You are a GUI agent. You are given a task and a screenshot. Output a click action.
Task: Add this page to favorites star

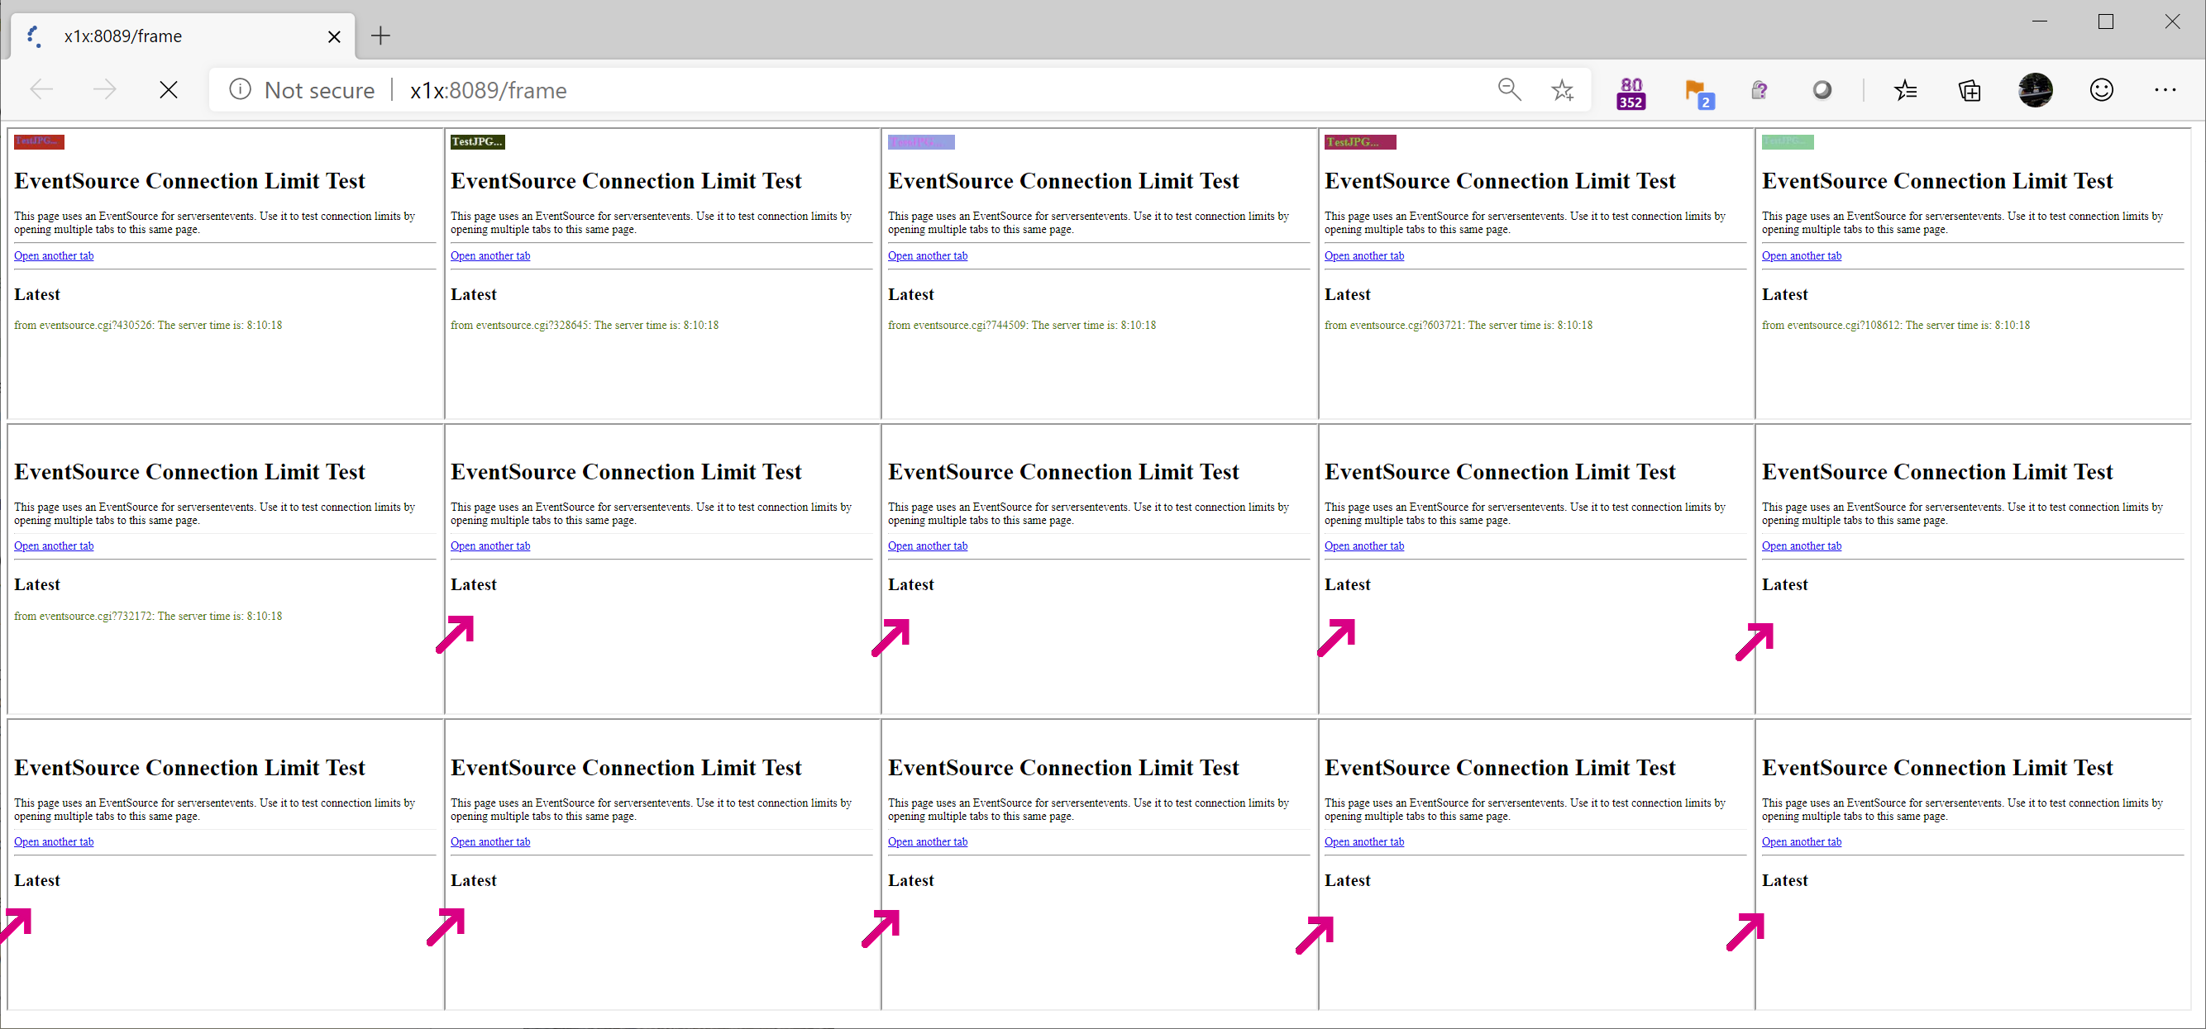click(x=1562, y=90)
